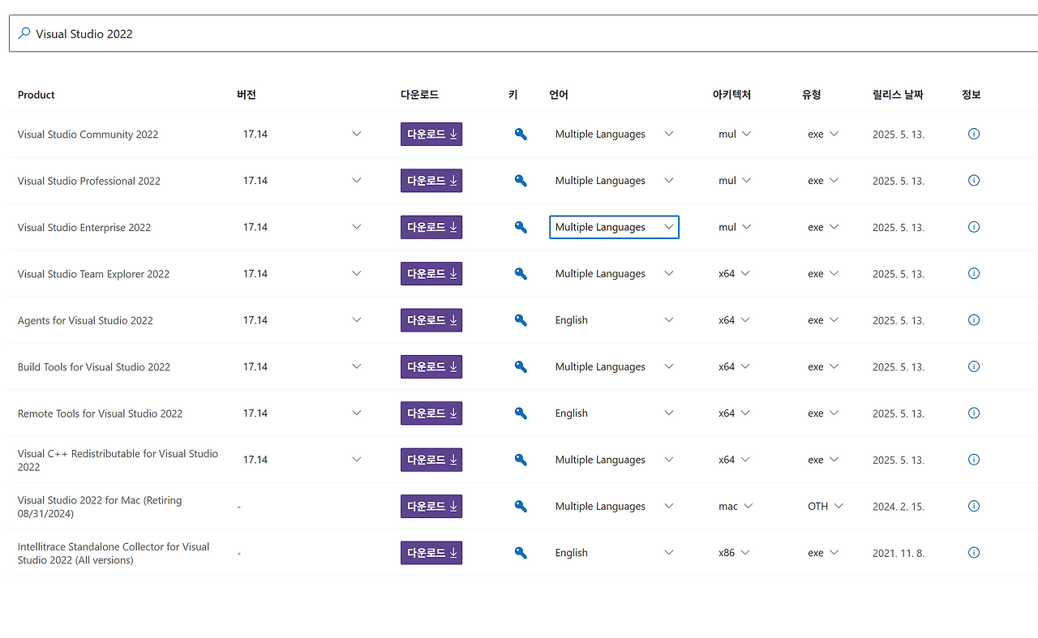Show product key for Visual Studio for Mac
The height and width of the screenshot is (638, 1038).
click(x=521, y=506)
